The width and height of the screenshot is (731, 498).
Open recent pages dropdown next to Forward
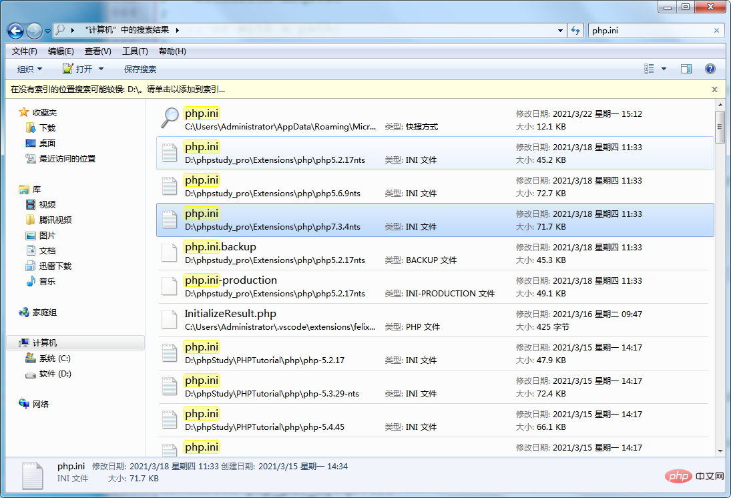click(x=47, y=31)
